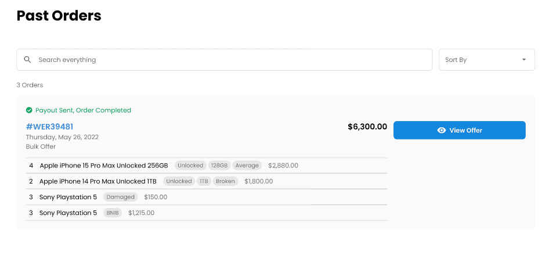
Task: Click the search magnifier icon
Action: [x=28, y=60]
